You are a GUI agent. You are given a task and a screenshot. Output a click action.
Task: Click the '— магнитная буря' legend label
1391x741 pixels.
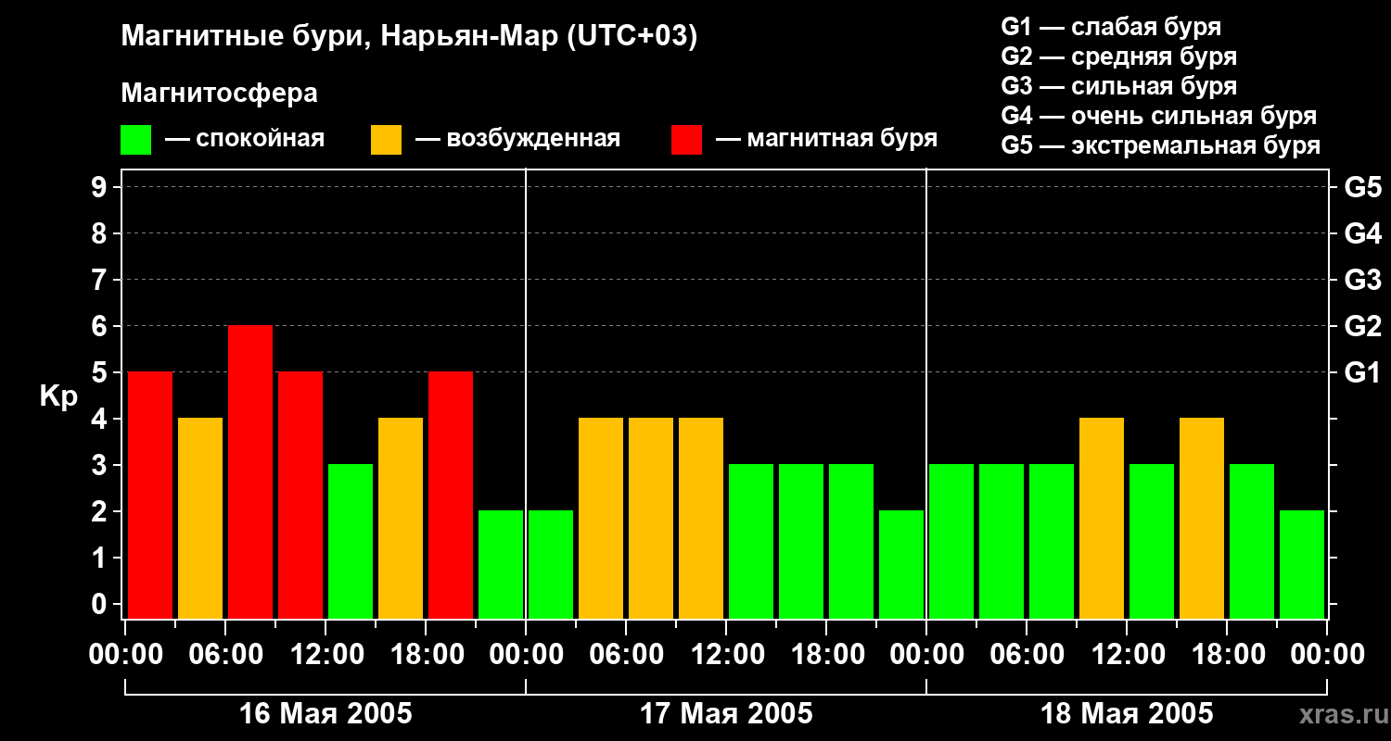(x=826, y=139)
